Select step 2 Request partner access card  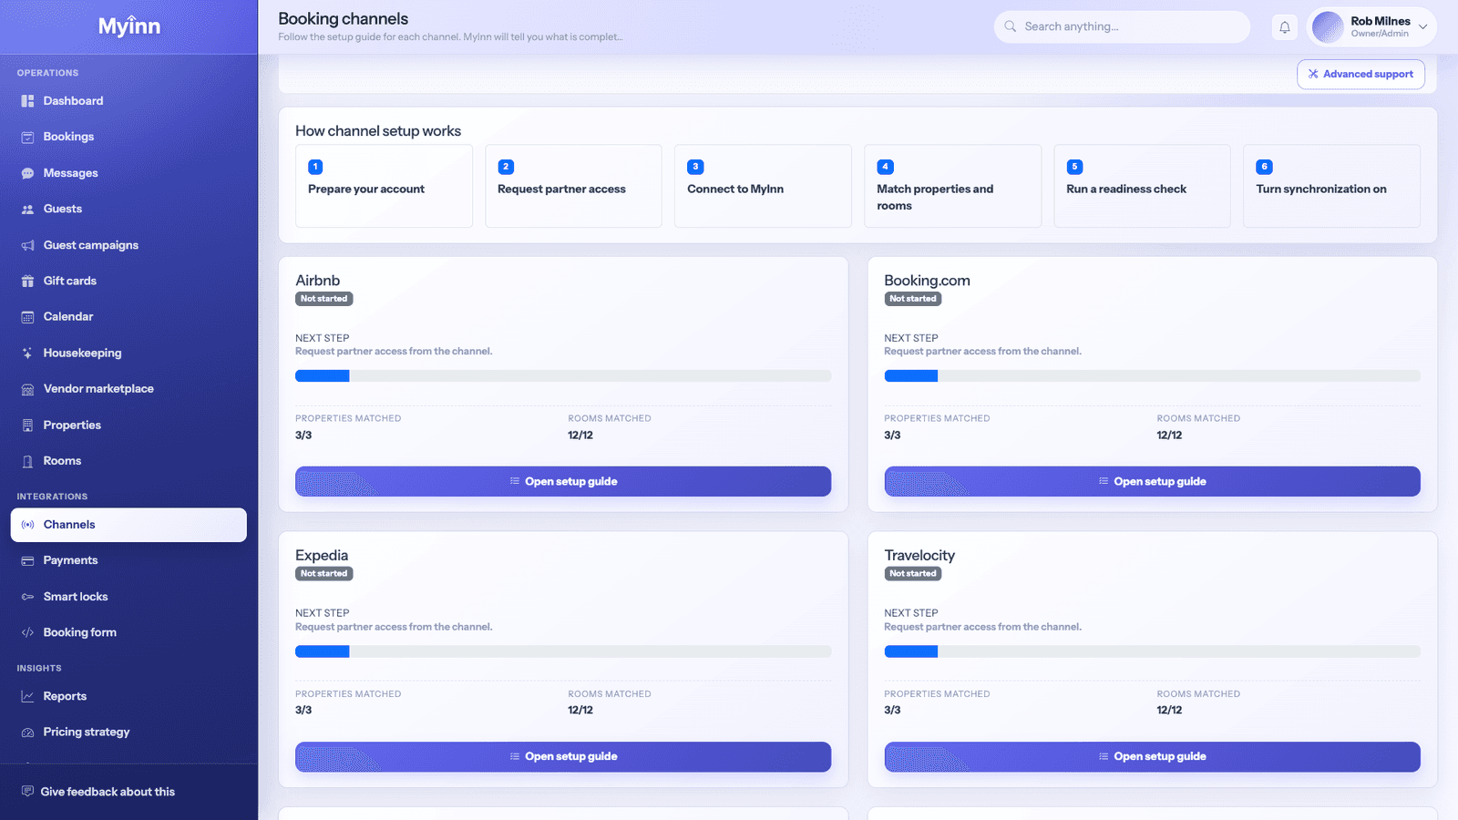coord(573,186)
